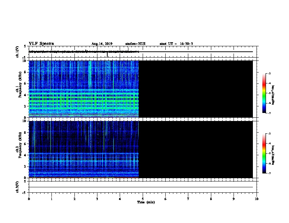Click the "2" tick on time axis
The image size is (289, 223).
point(74,199)
